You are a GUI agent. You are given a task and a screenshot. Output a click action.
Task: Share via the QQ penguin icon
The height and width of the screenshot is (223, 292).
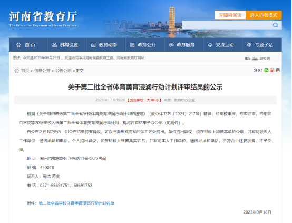coord(278,70)
